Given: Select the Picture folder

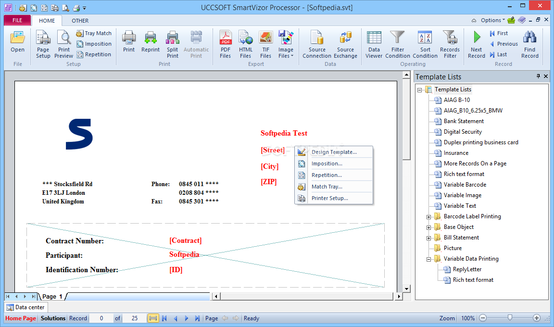Looking at the screenshot, I should click(x=453, y=248).
